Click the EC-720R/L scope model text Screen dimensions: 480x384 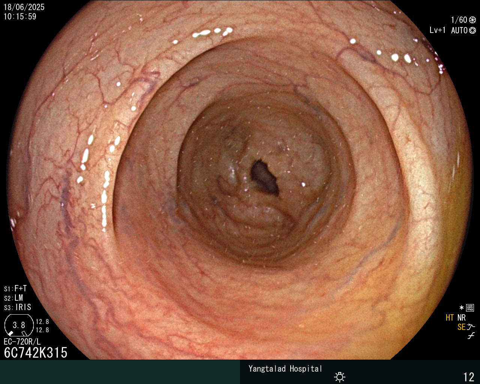(22, 342)
